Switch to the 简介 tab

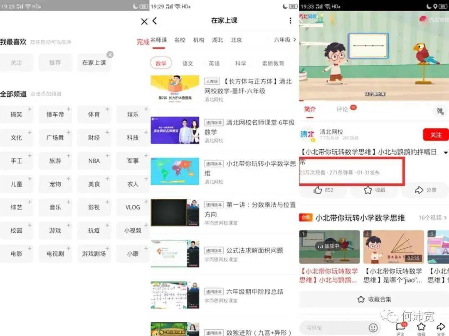pos(310,109)
